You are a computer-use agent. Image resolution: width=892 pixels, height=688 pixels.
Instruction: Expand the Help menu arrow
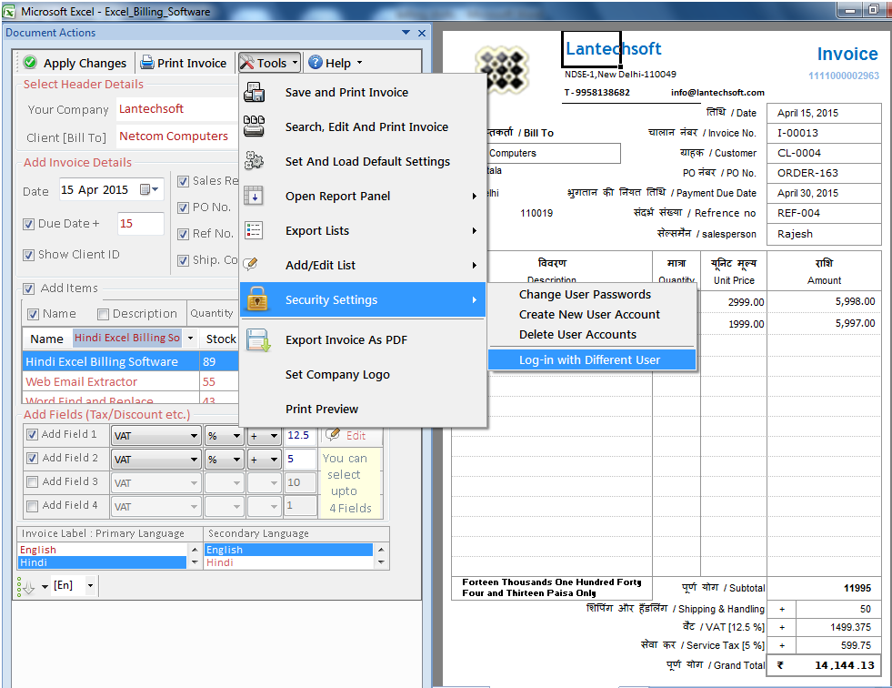[x=359, y=63]
